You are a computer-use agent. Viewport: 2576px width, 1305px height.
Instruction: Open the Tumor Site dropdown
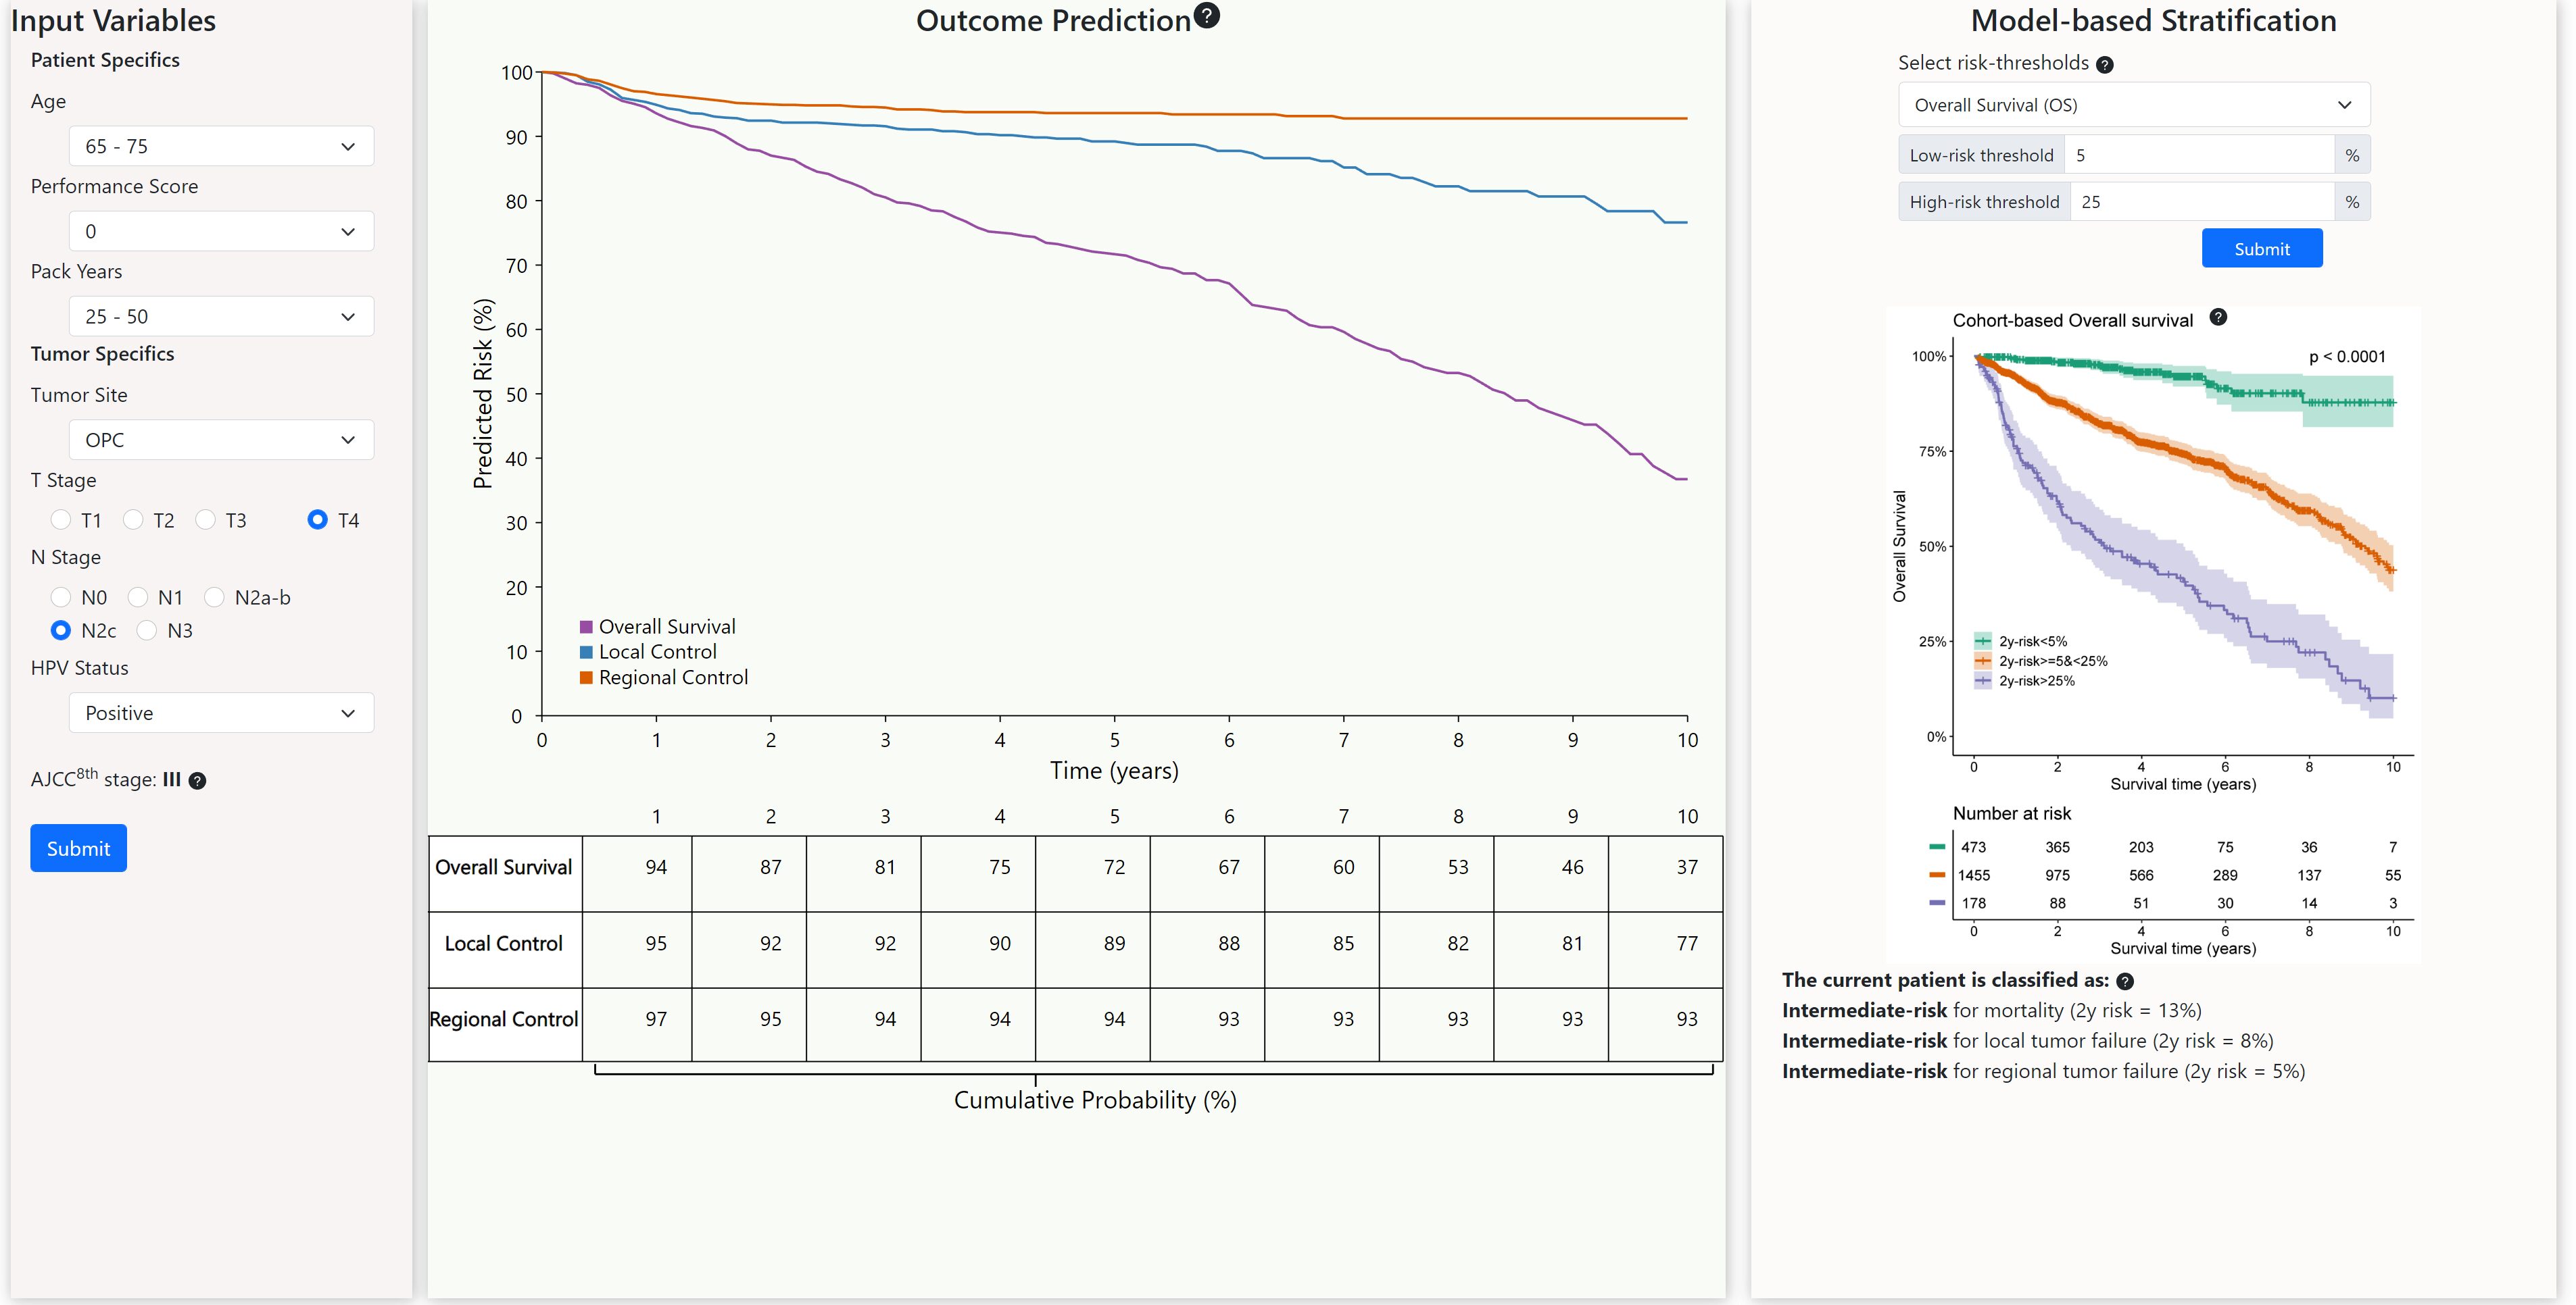point(221,440)
